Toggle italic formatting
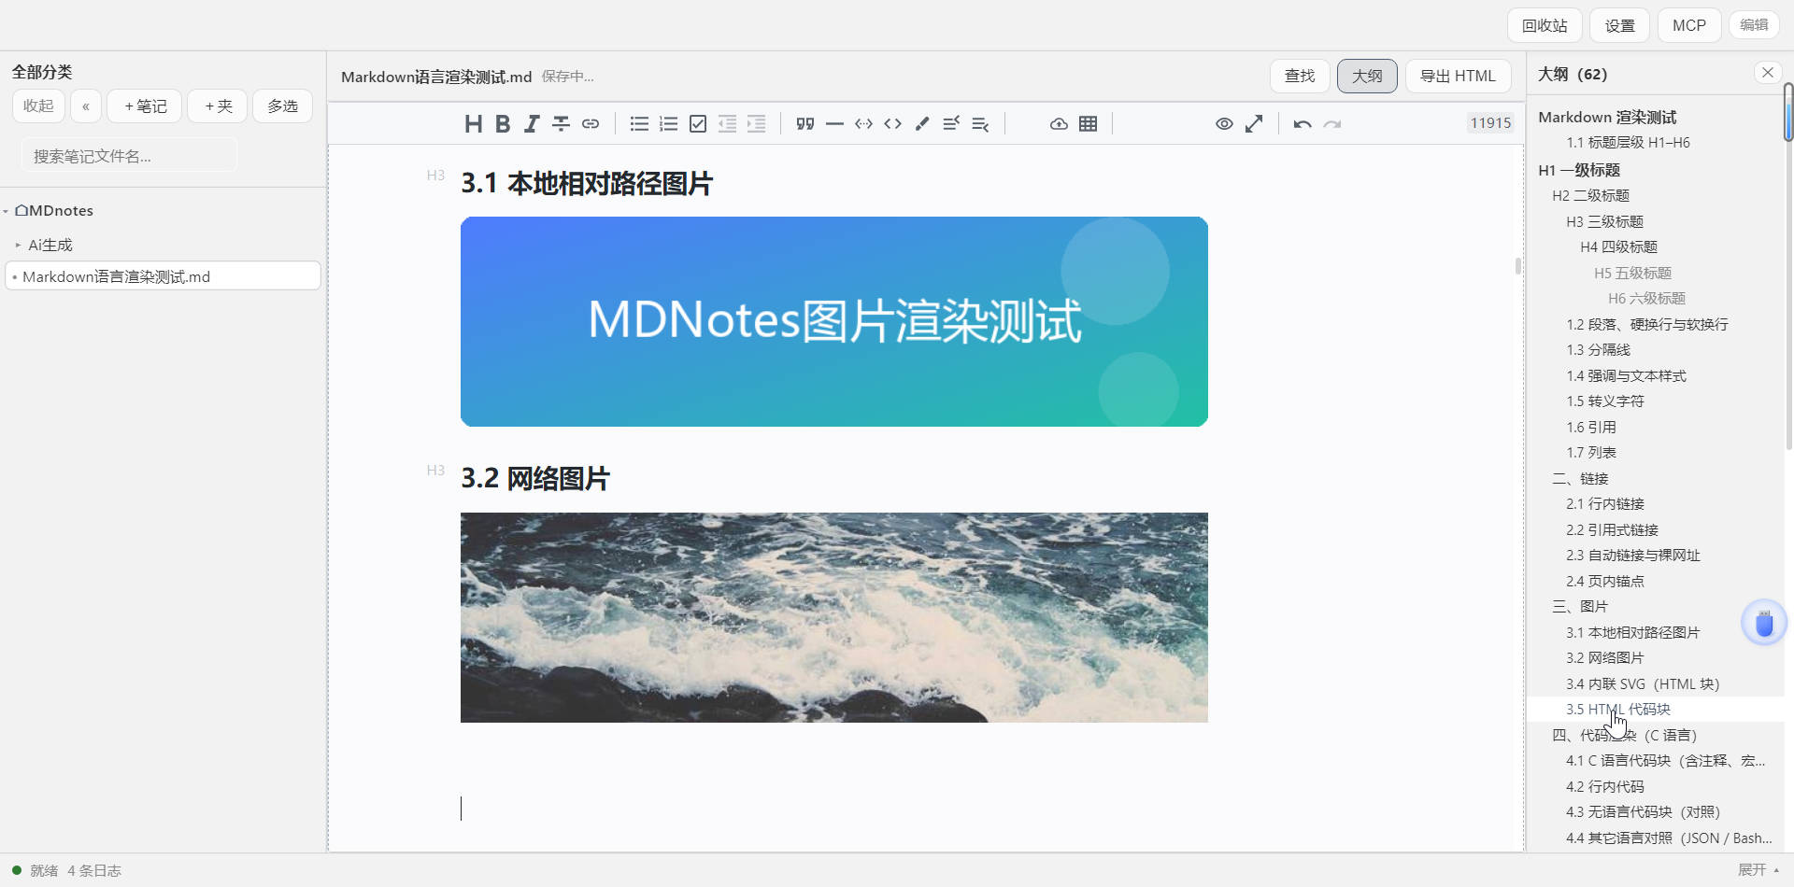 532,123
